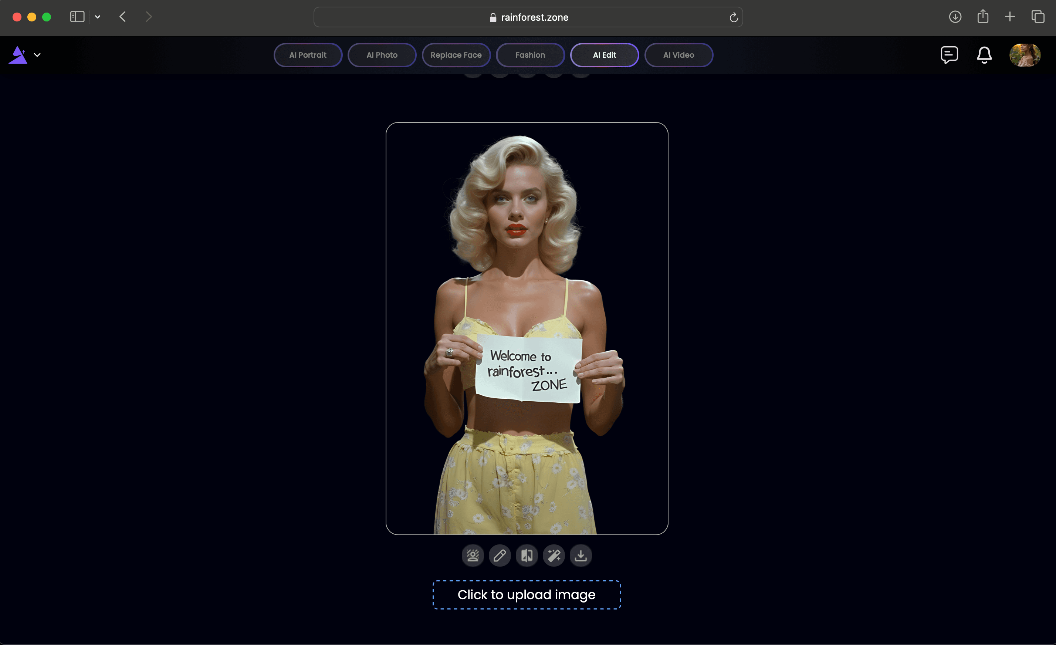Click the face/portrait edit icon
This screenshot has height=645, width=1056.
coord(473,555)
